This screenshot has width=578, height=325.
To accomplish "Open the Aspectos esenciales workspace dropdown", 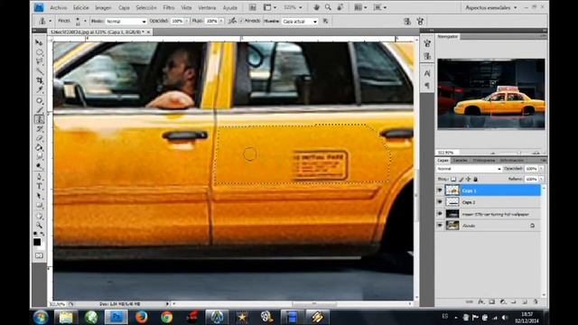I will [491, 7].
